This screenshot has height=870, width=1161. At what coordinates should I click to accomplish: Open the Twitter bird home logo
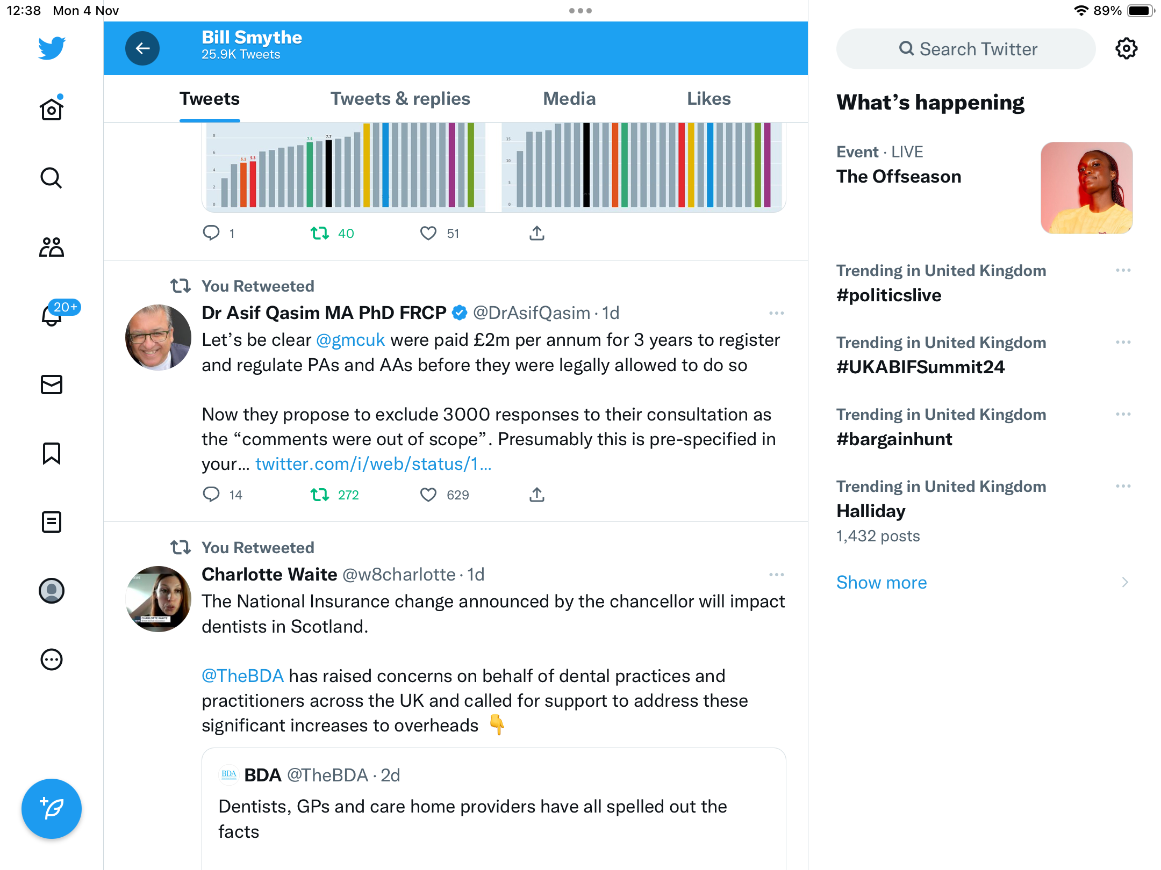point(52,48)
